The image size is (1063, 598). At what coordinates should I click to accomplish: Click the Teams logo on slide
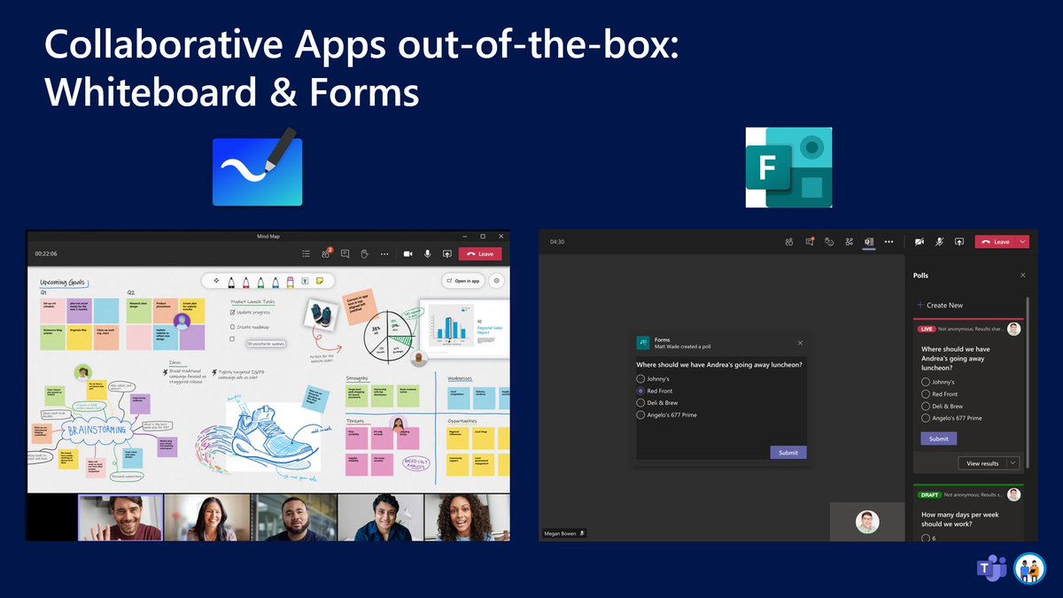[991, 570]
